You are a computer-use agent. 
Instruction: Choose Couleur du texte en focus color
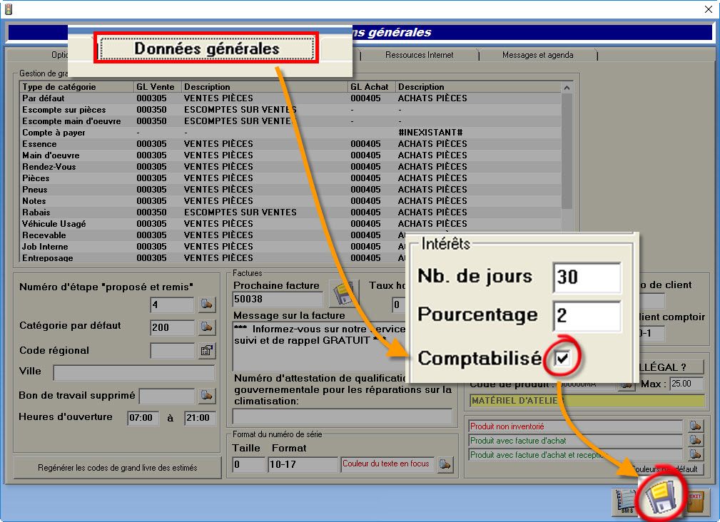point(446,464)
